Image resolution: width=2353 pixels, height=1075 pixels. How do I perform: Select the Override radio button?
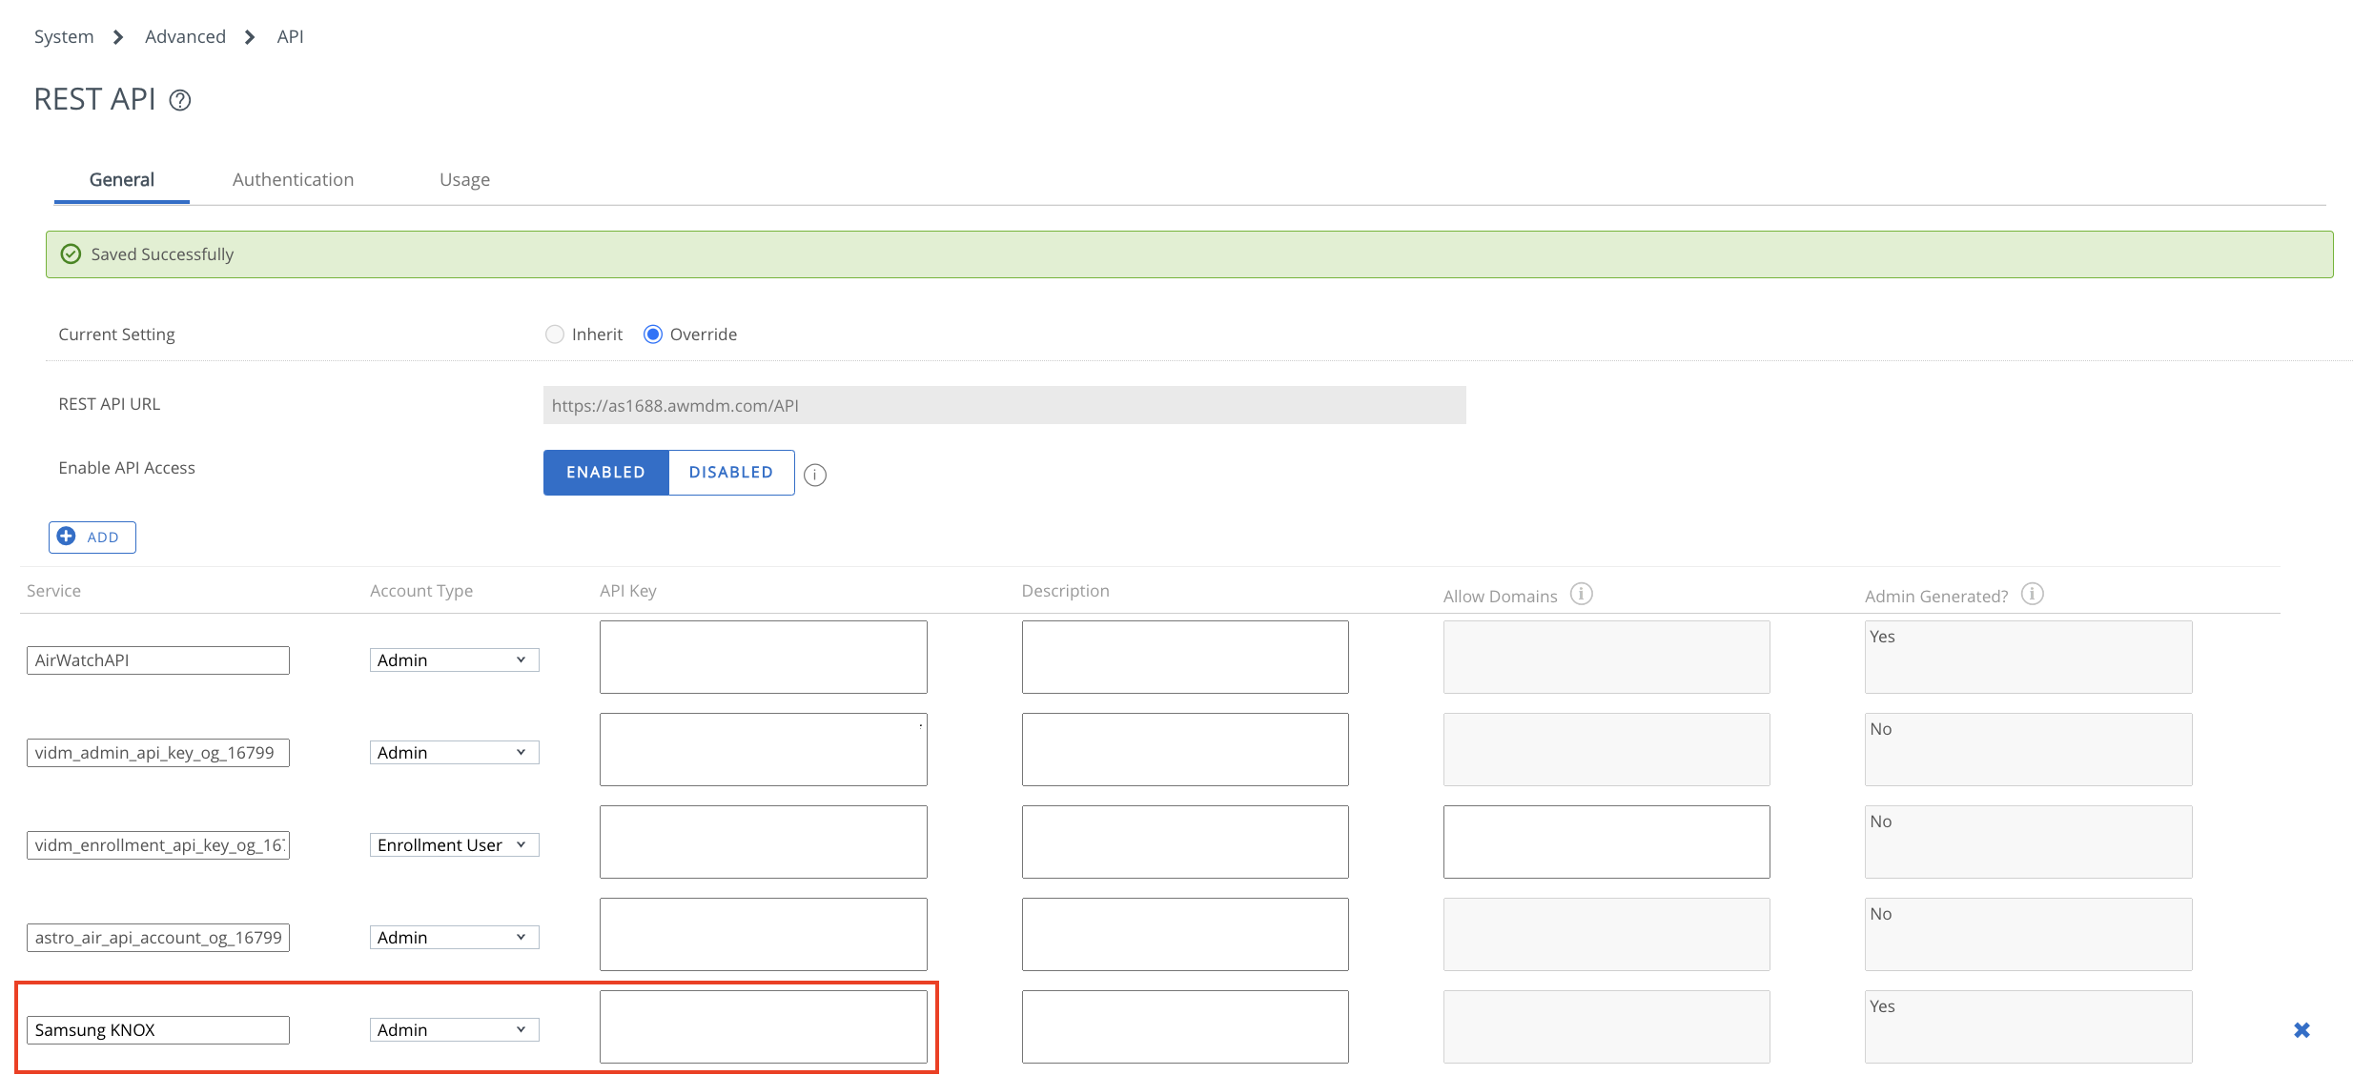coord(652,334)
